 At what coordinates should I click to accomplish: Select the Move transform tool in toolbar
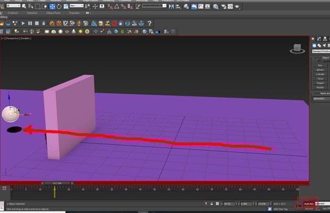pos(52,6)
